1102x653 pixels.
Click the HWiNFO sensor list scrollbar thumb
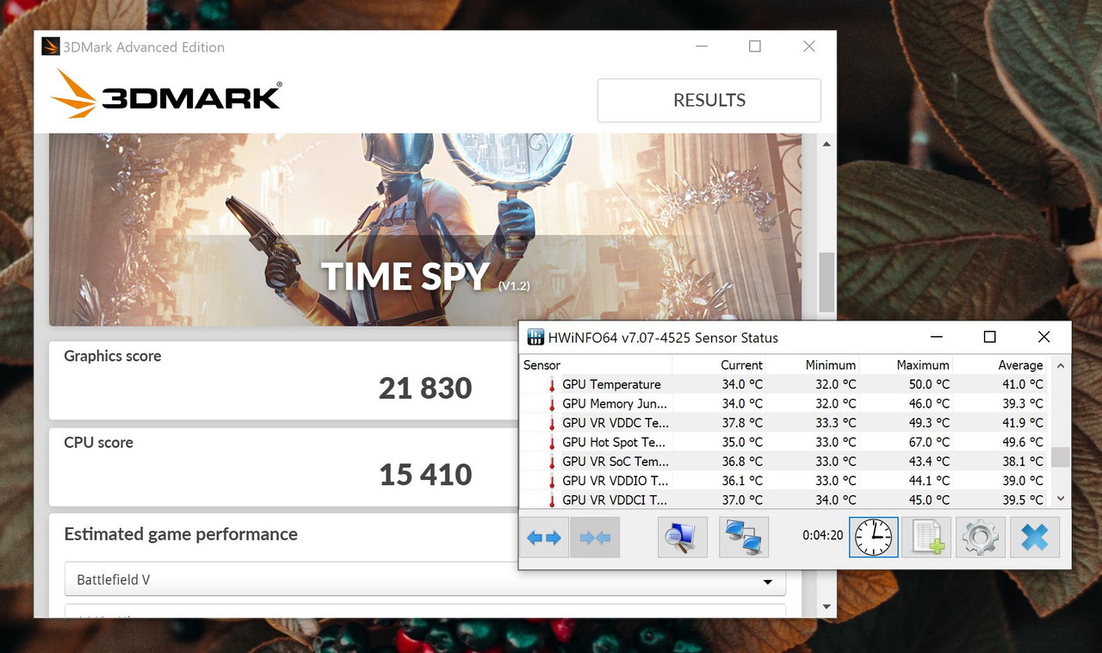pos(1061,457)
